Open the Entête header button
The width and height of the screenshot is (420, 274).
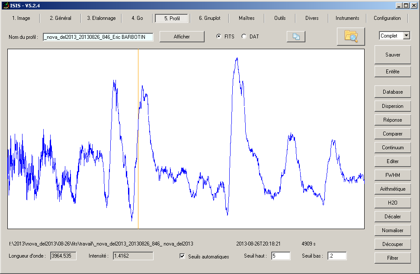coord(393,72)
